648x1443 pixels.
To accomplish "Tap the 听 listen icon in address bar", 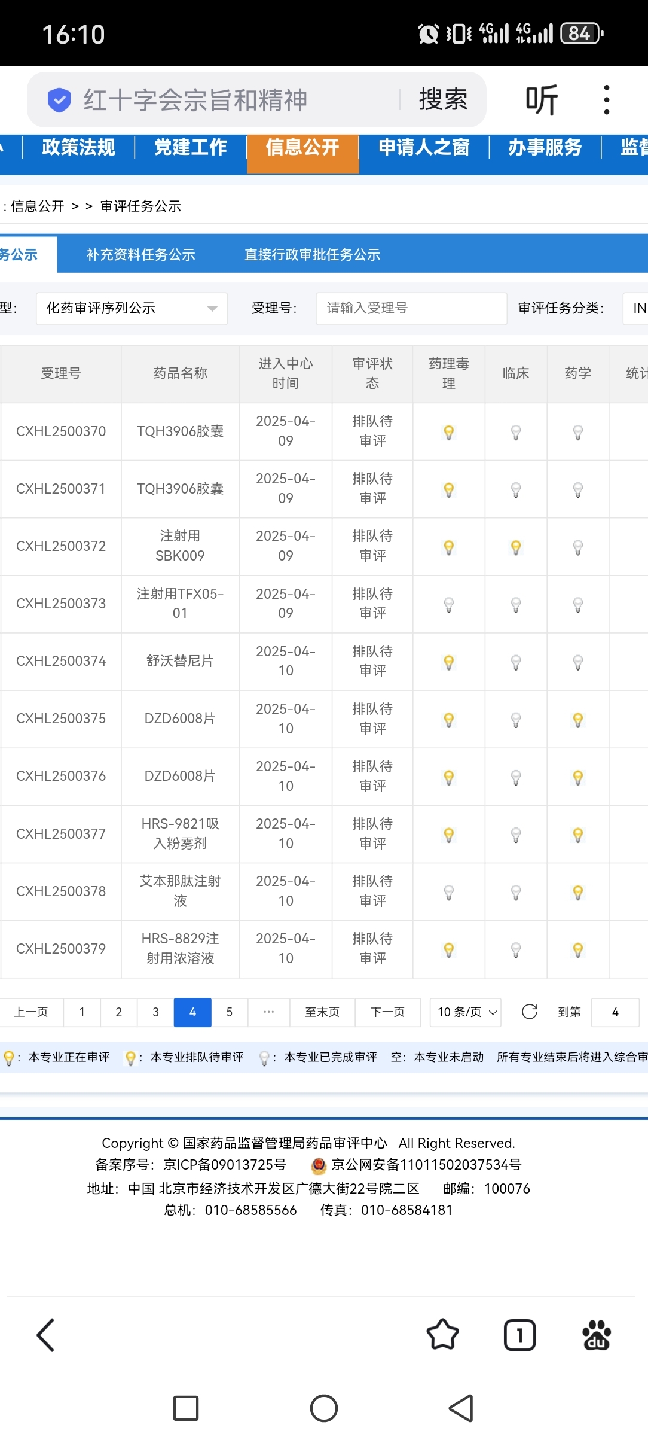I will click(x=542, y=99).
